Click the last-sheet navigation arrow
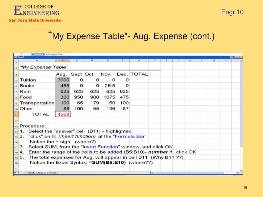The height and width of the screenshot is (197, 263). point(24,173)
